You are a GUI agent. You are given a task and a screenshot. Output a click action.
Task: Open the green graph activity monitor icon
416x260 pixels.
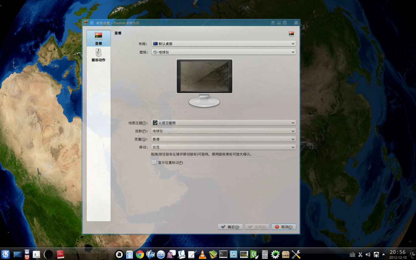click(x=244, y=254)
